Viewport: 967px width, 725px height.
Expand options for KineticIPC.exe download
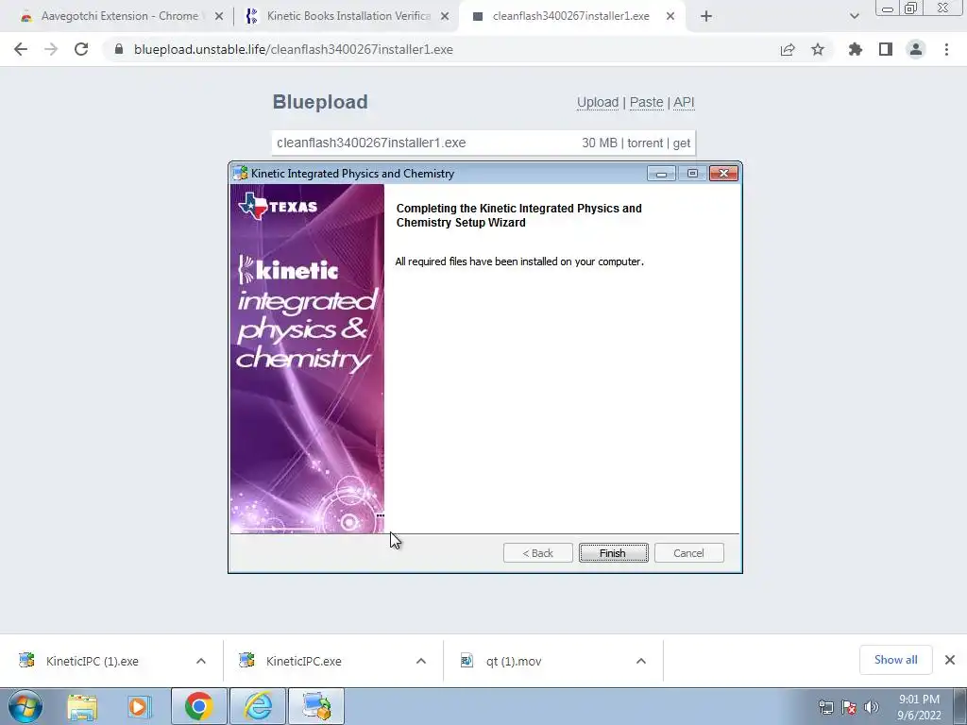pos(421,661)
